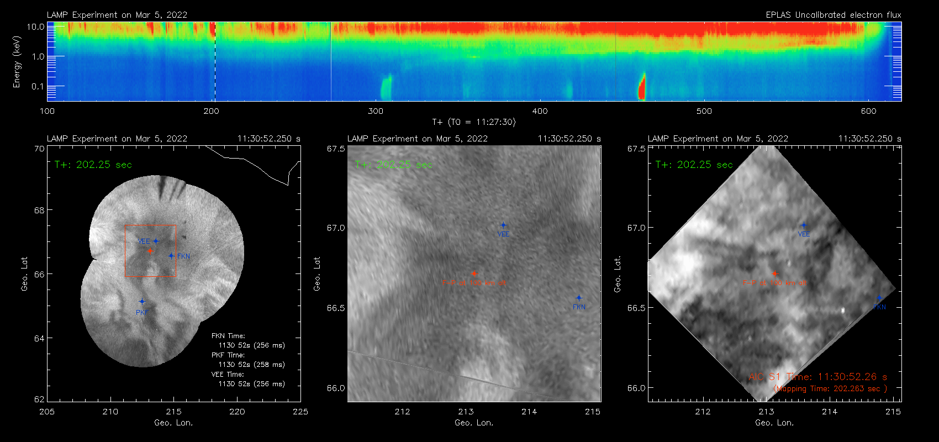939x442 pixels.
Task: Click the FKN station marker in middle panel
Action: click(x=579, y=298)
